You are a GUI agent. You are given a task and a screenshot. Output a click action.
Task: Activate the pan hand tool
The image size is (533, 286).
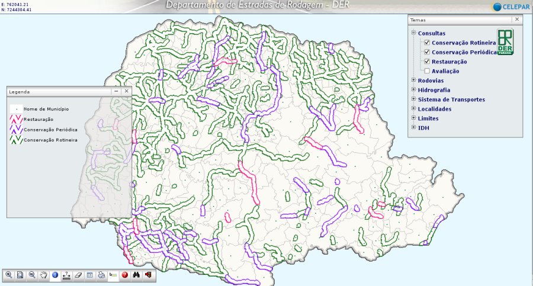(x=43, y=275)
